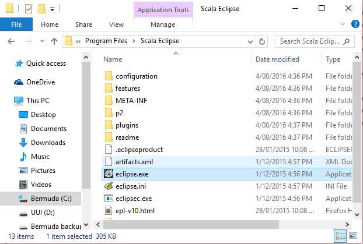
Task: Click the horizontal scrollbar left arrow
Action: (x=98, y=224)
